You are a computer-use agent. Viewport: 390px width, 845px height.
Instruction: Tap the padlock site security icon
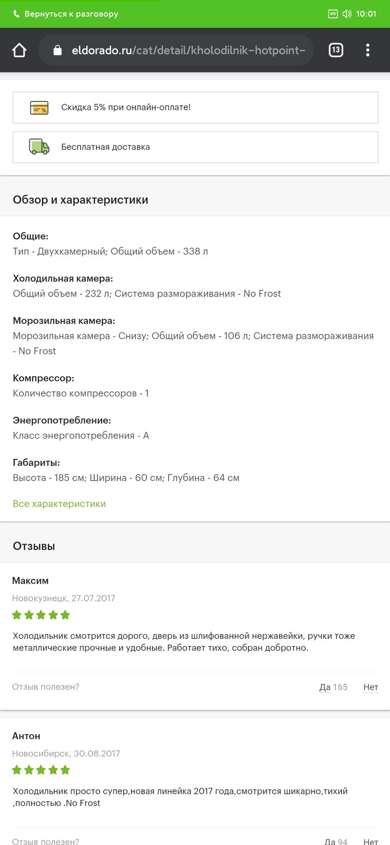coord(57,50)
